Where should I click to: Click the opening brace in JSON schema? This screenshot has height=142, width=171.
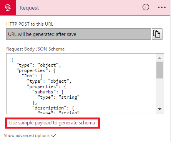pos(12,60)
